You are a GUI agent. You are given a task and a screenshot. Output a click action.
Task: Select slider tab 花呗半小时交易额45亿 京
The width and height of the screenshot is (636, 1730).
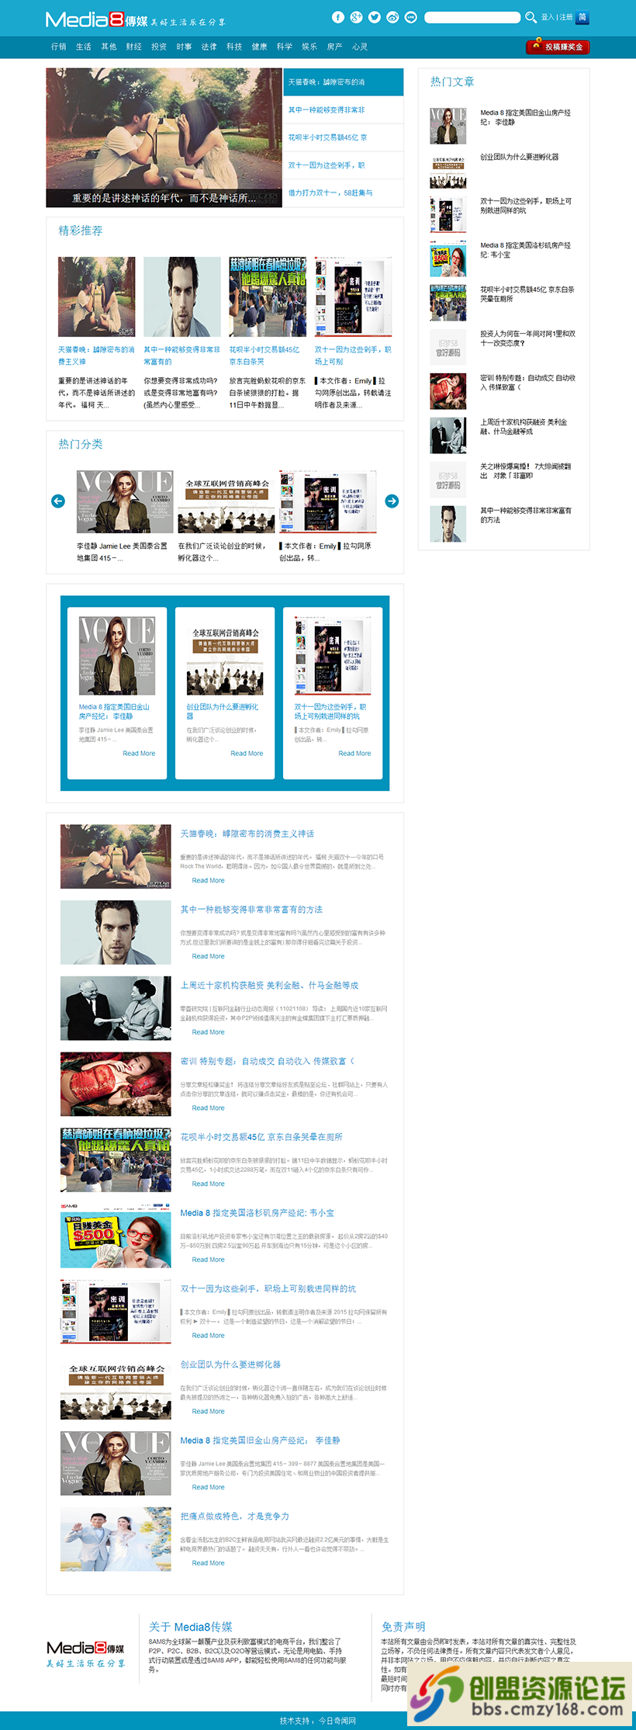(x=344, y=137)
